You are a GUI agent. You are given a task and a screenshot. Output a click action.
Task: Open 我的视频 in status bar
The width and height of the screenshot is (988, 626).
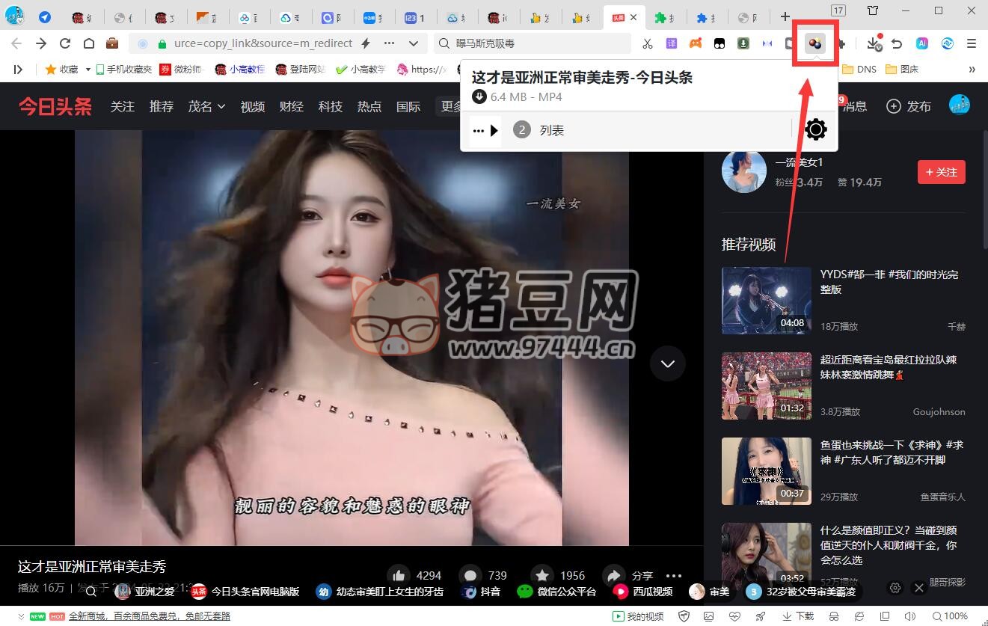(638, 616)
